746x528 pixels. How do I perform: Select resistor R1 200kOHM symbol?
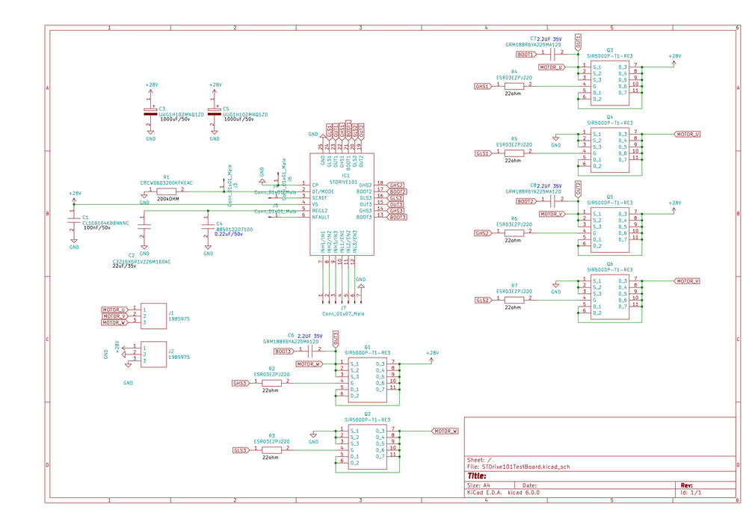click(x=166, y=191)
